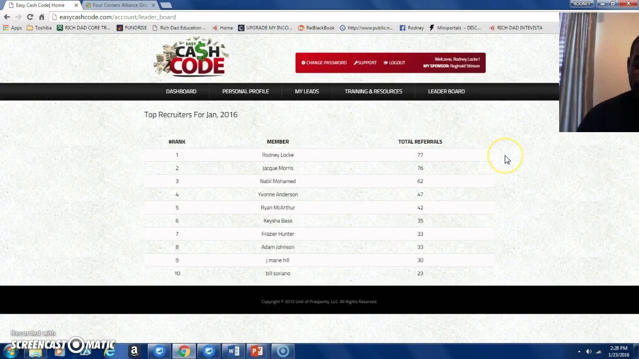Open the DASHBOARD menu item
This screenshot has width=639, height=359.
(x=181, y=91)
